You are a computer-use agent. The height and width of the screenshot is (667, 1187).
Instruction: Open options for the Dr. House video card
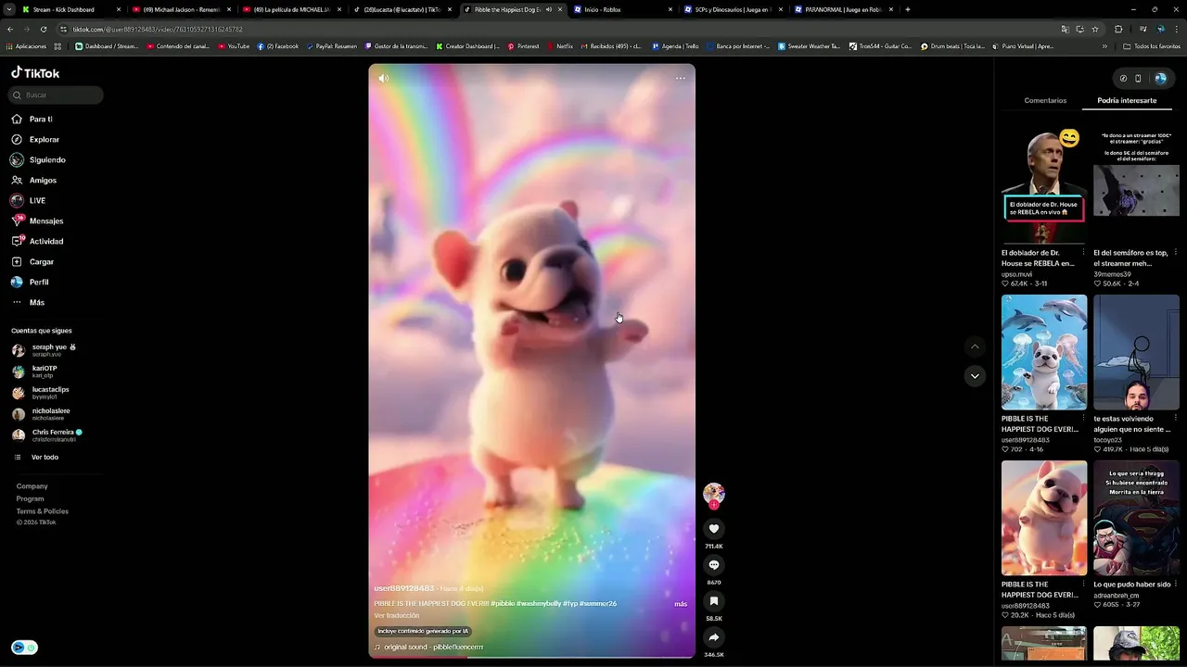point(1084,253)
